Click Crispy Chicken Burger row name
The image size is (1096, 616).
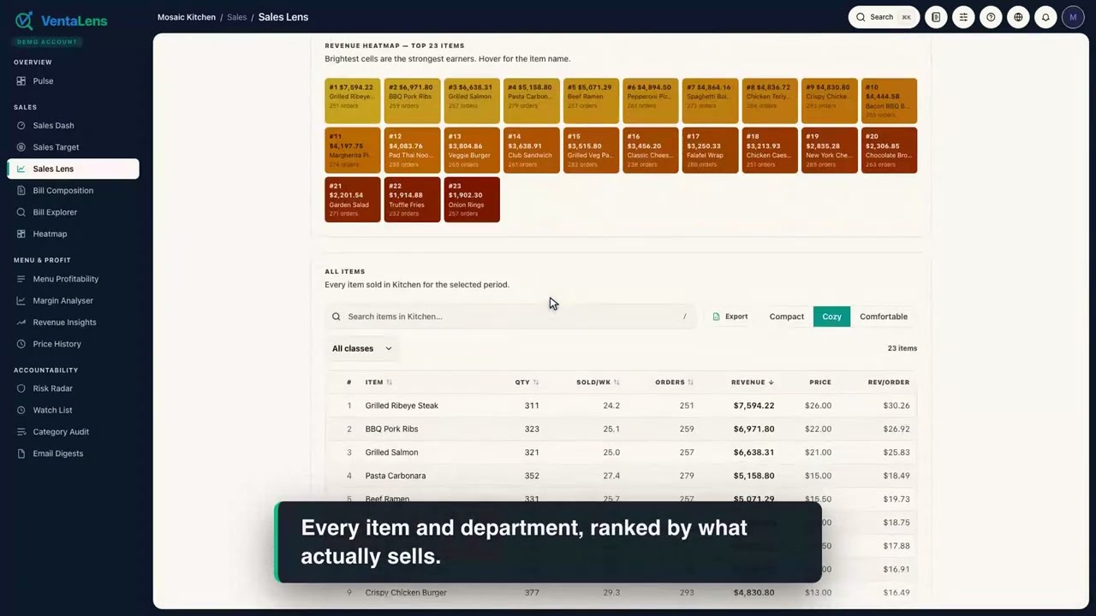(x=406, y=592)
